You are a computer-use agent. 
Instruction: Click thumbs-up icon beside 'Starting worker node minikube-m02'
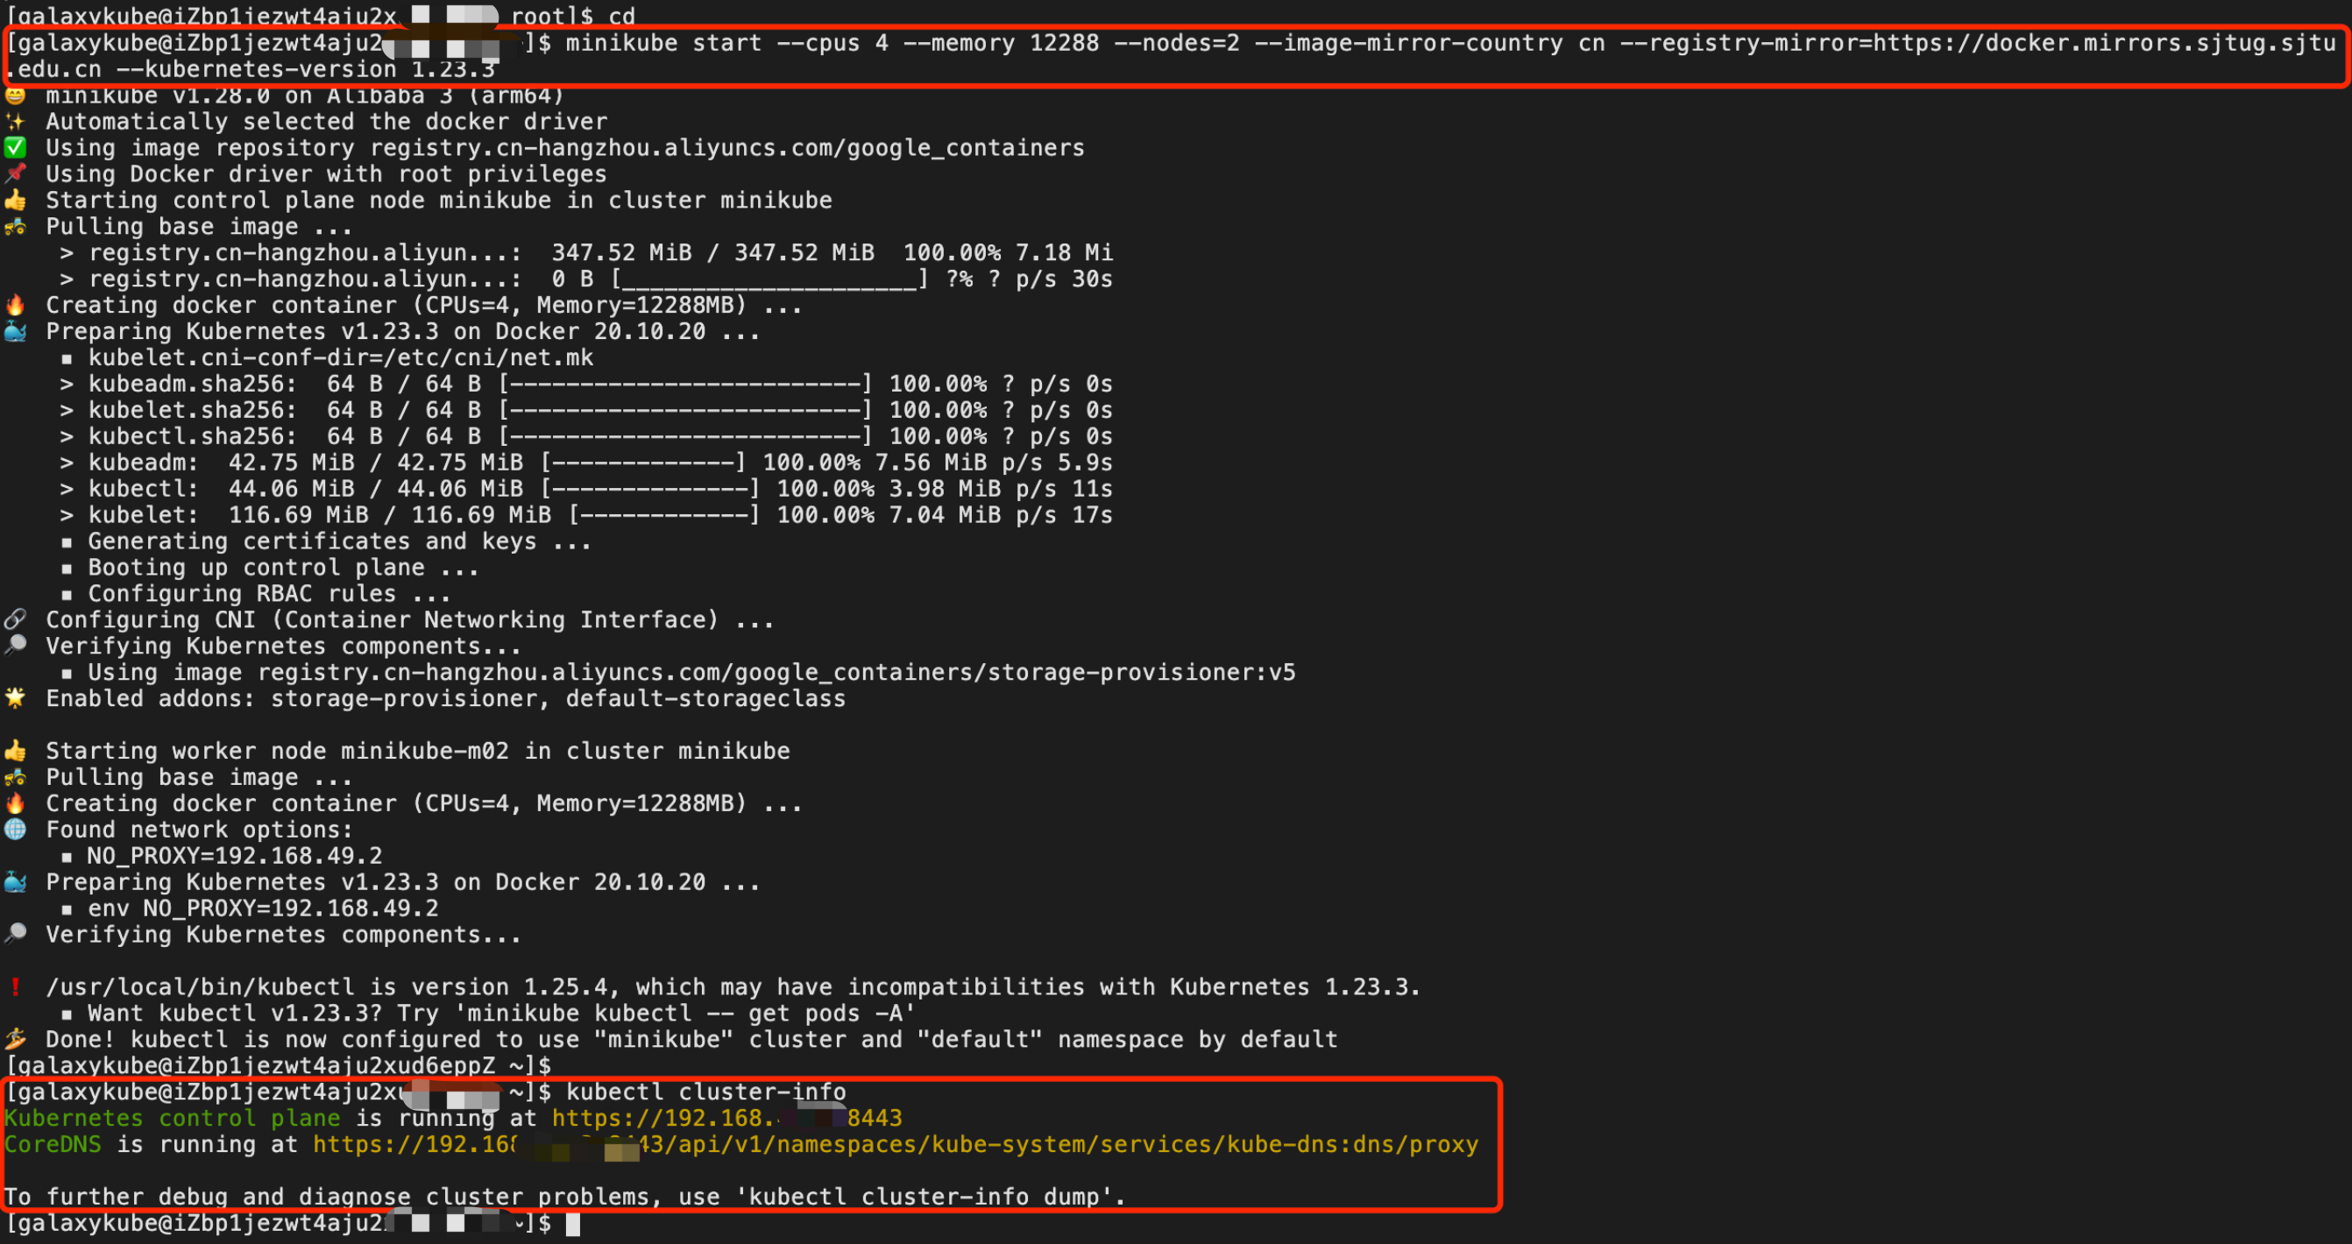click(16, 751)
